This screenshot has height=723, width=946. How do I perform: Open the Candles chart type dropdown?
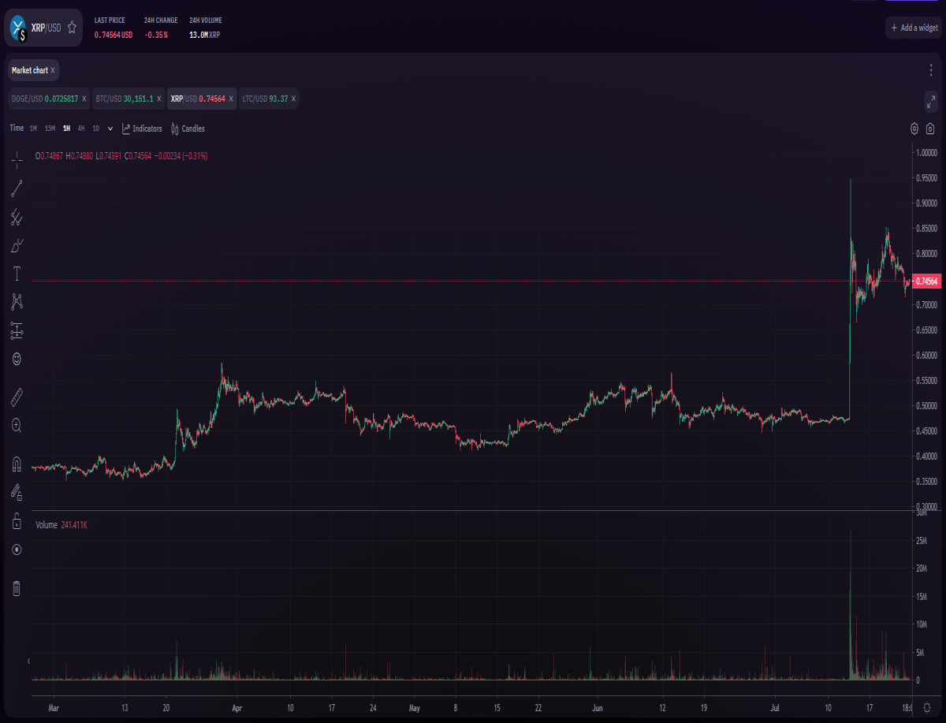tap(188, 129)
